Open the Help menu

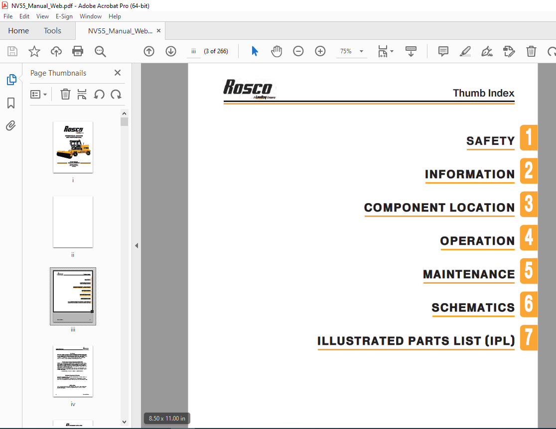click(115, 16)
